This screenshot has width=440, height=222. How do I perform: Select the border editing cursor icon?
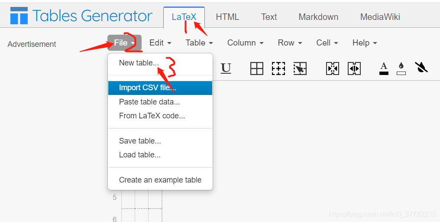[300, 68]
